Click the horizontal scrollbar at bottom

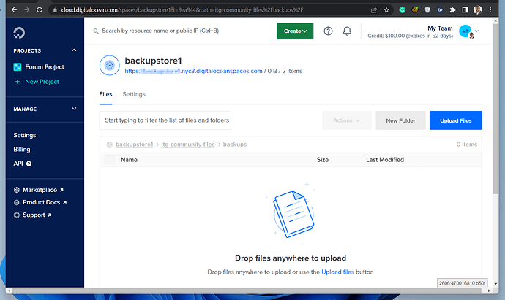point(247,291)
